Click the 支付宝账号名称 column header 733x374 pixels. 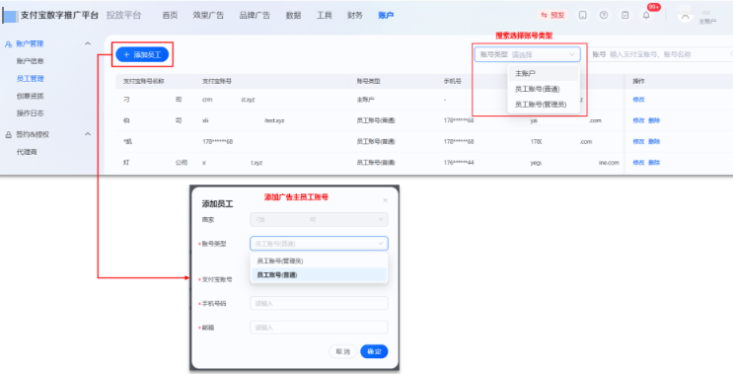tap(143, 81)
